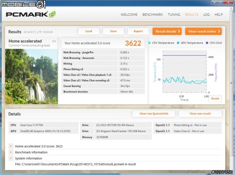The image size is (235, 175).
Task: Open chart Details button
Action: 215,98
